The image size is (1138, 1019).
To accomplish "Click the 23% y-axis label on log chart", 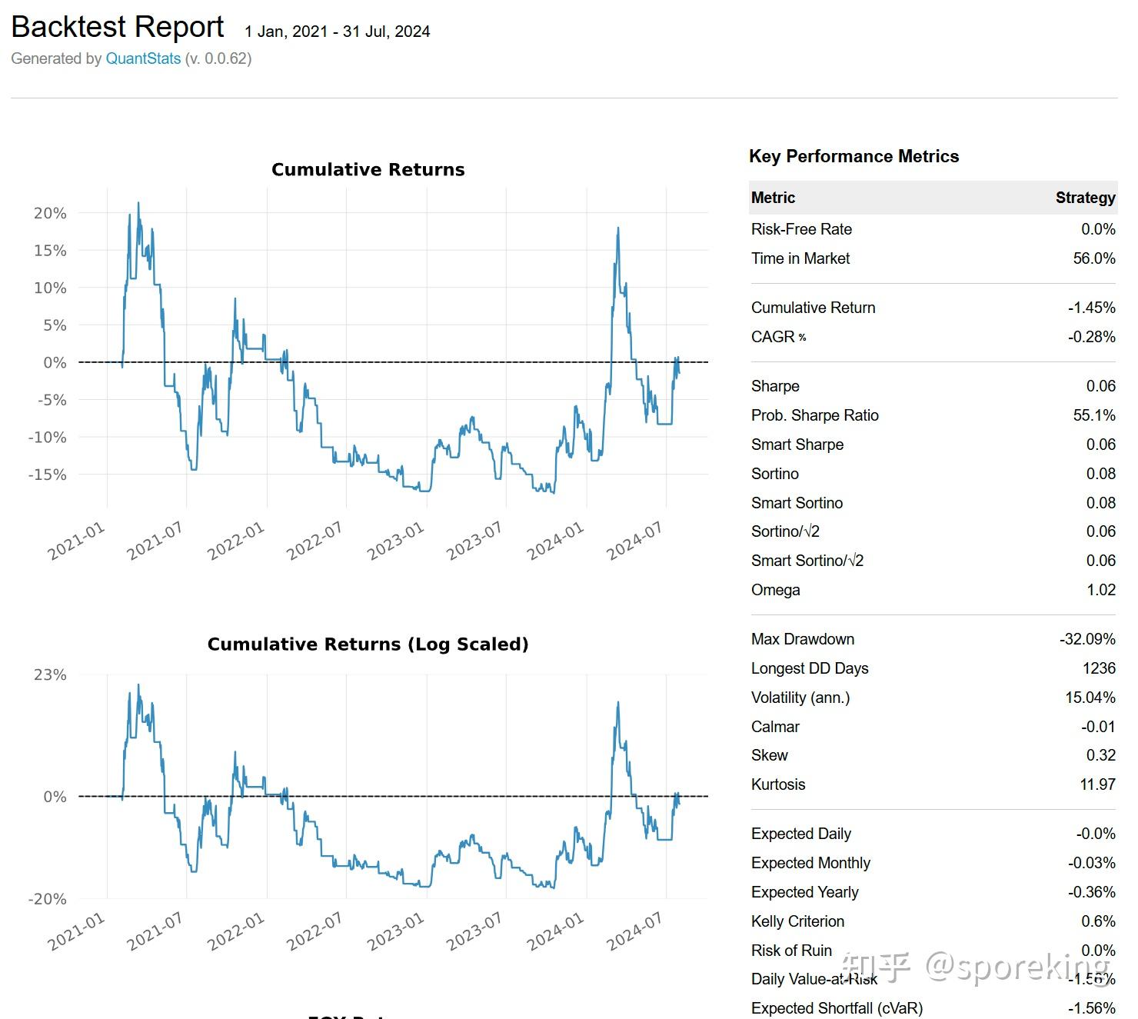I will pos(50,674).
